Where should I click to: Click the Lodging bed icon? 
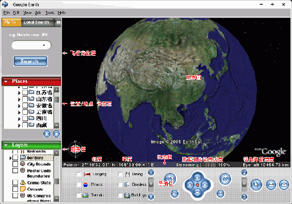87,174
